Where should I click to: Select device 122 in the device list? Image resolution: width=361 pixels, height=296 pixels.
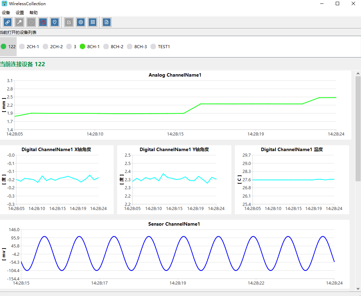(x=8, y=46)
